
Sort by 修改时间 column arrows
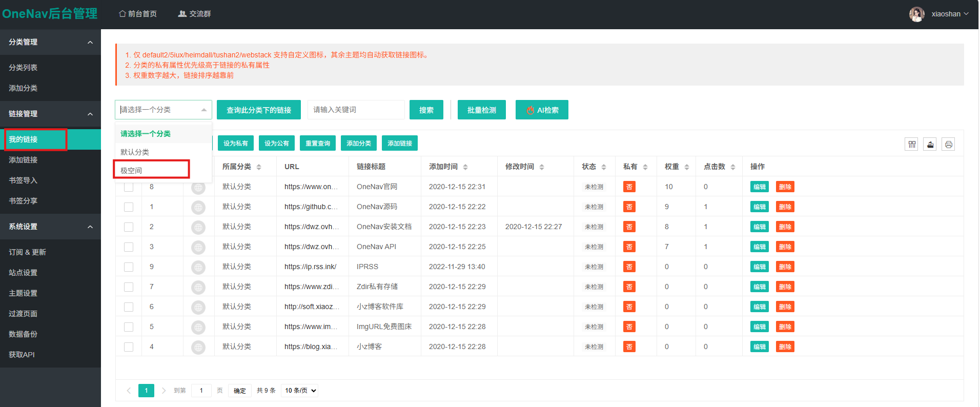point(542,167)
